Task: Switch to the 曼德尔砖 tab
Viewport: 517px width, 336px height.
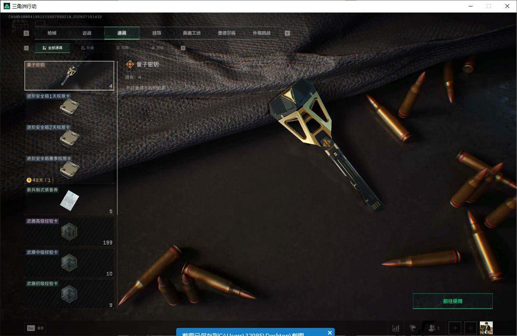Action: click(x=226, y=33)
